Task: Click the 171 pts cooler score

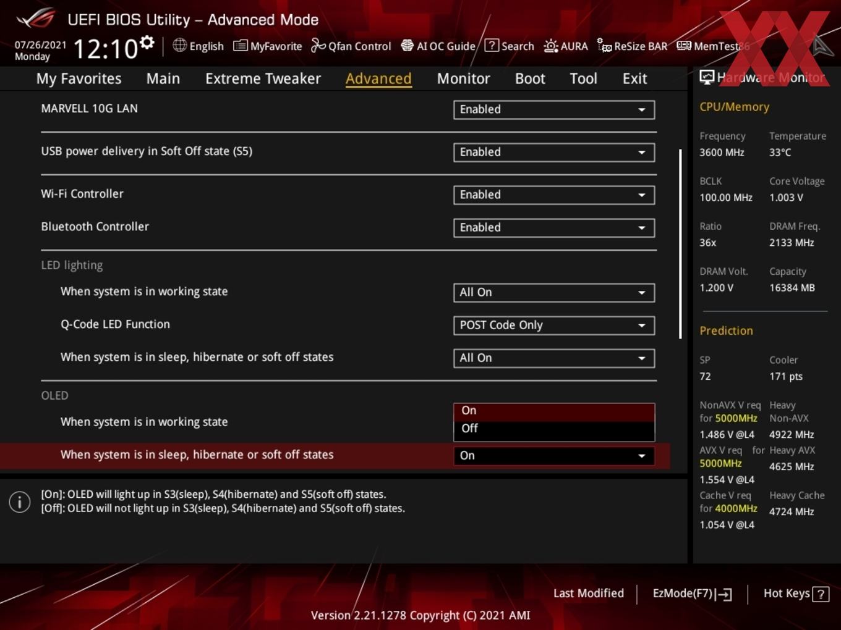Action: coord(786,376)
